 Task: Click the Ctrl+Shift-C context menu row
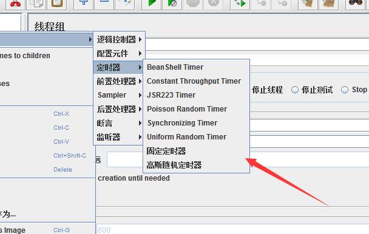pyautogui.click(x=47, y=156)
